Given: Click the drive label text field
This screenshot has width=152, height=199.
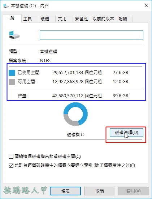Looking at the screenshot, I should click(x=91, y=35).
